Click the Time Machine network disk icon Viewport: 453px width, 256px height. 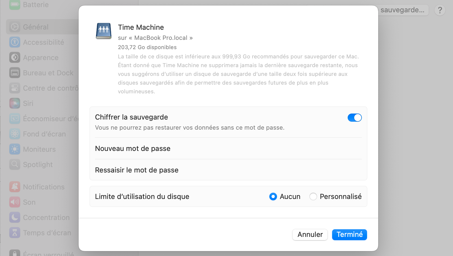pos(104,31)
